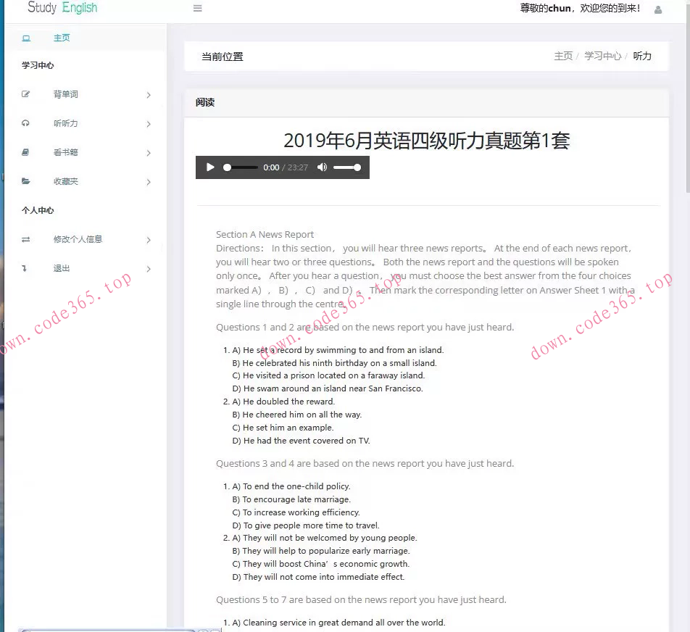Viewport: 690px width, 632px height.
Task: Open the 退出 menu item
Action: [x=62, y=268]
